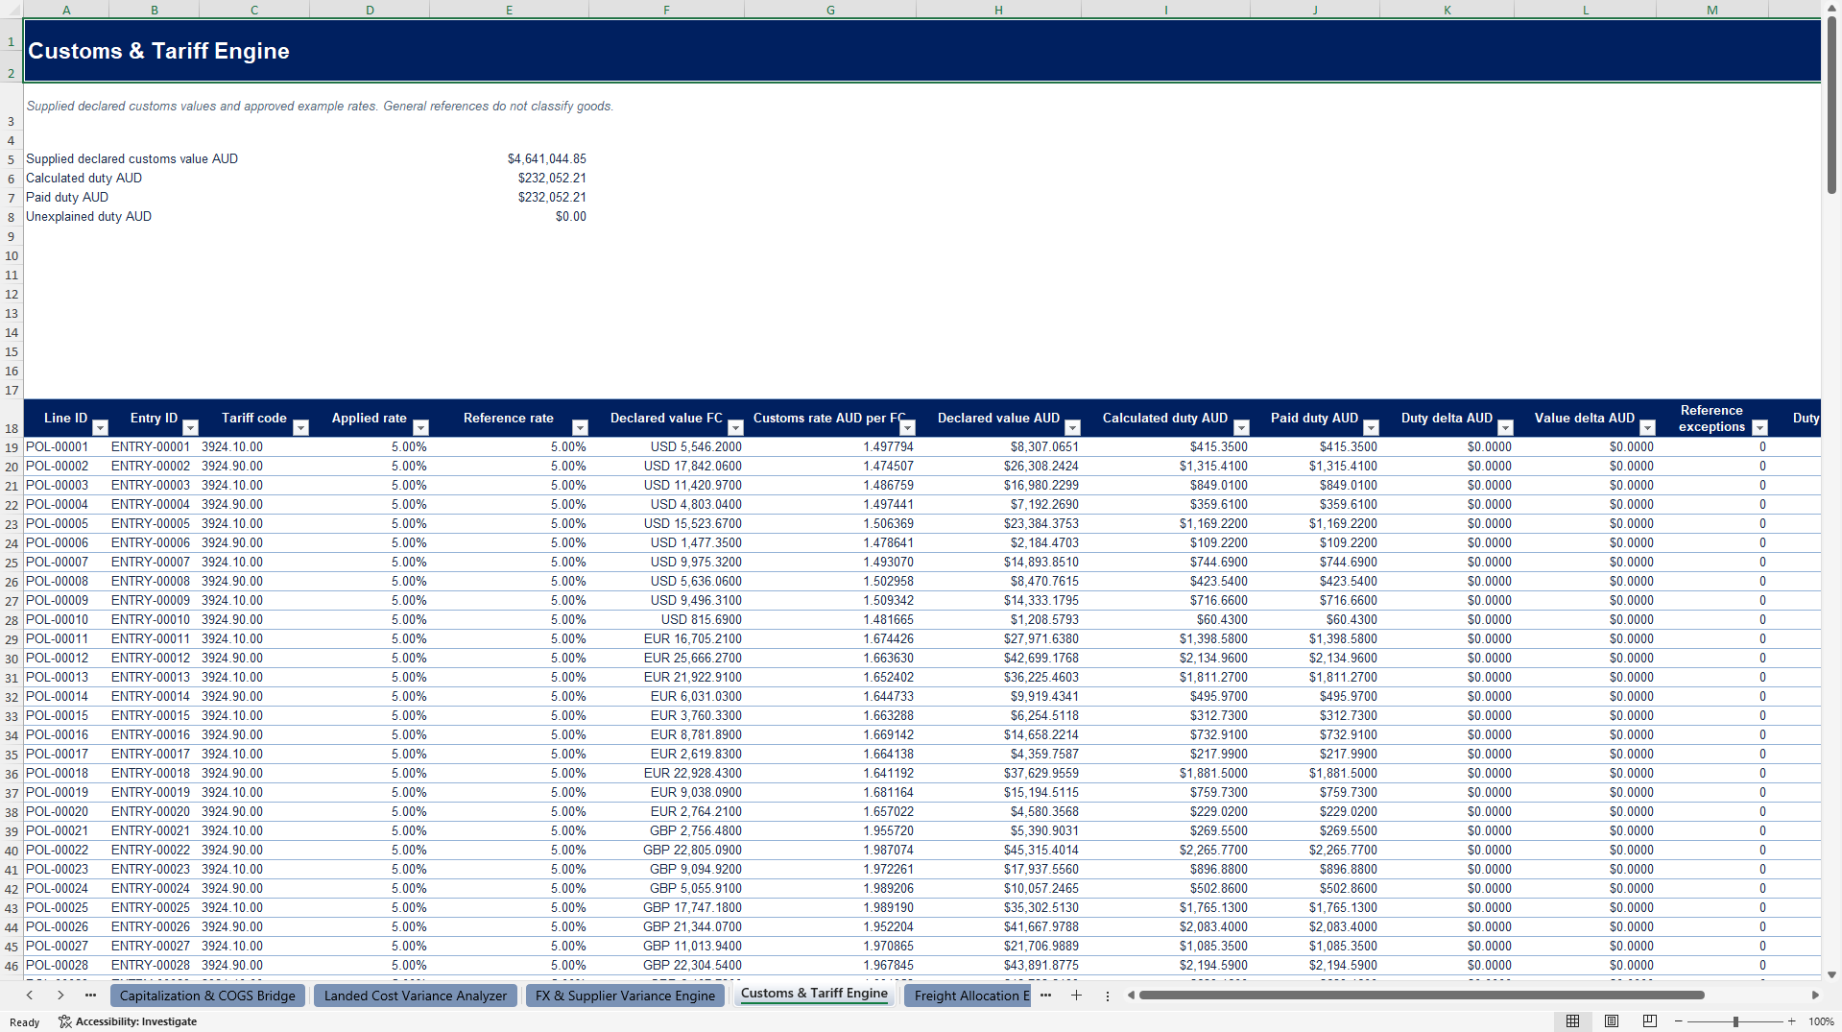Open the Declared value FC filter dropdown
Viewport: 1842px width, 1032px height.
point(735,428)
